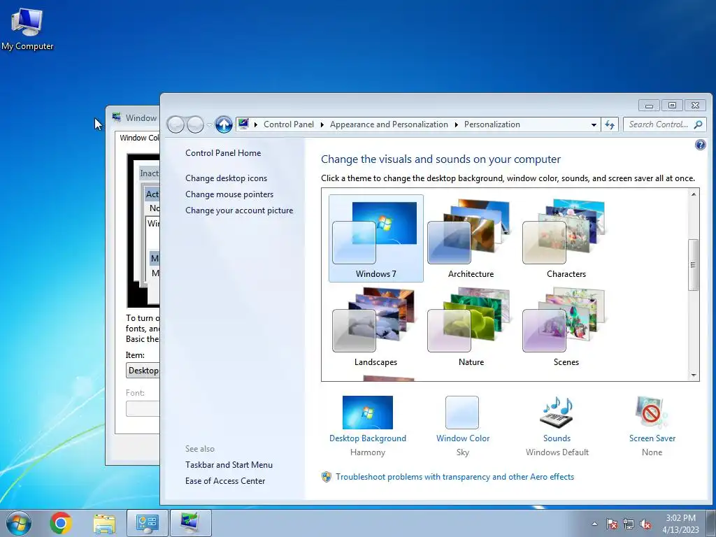Image resolution: width=716 pixels, height=537 pixels.
Task: Open Change mouse pointers link
Action: (229, 194)
